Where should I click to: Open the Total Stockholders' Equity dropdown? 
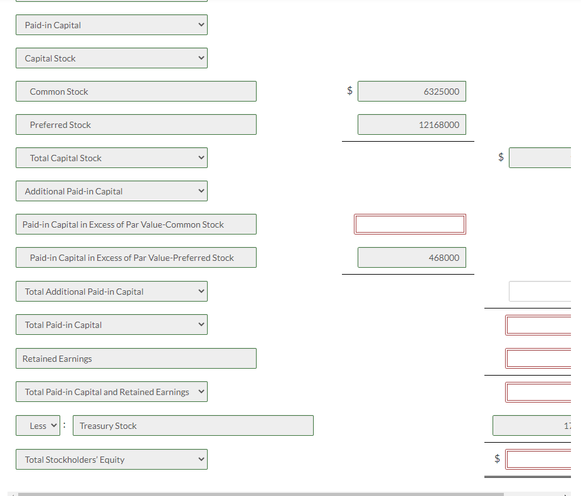pos(112,460)
